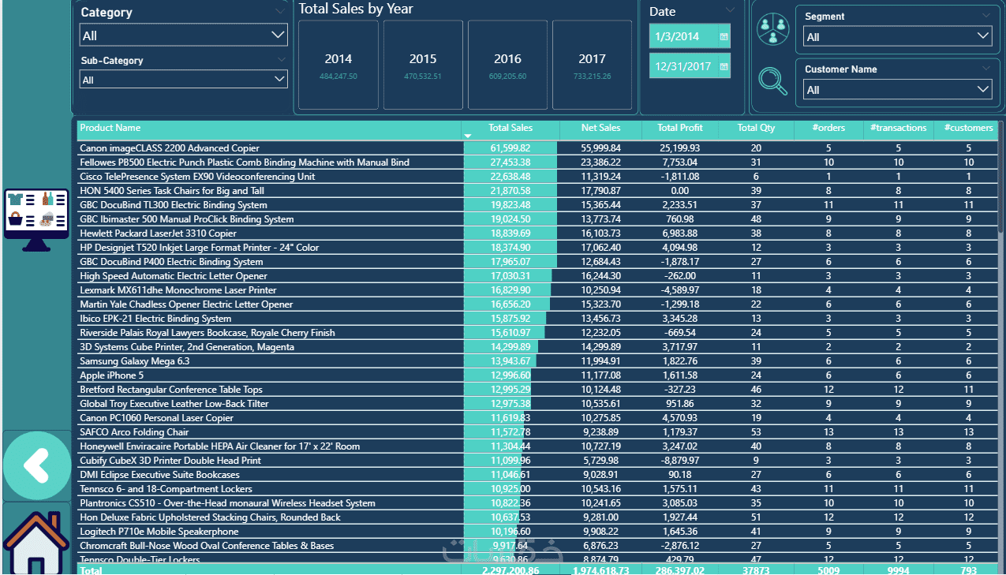Select the Apple iPhone 5 row
1006x575 pixels.
tap(537, 375)
